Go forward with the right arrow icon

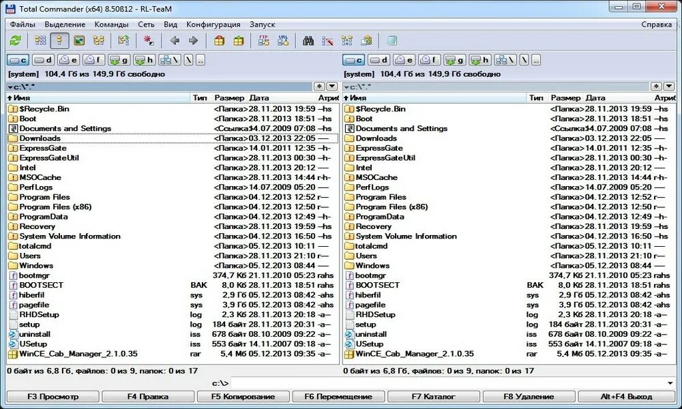click(194, 41)
